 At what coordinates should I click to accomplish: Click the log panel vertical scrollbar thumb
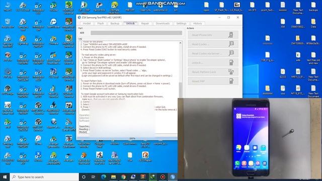point(180,90)
